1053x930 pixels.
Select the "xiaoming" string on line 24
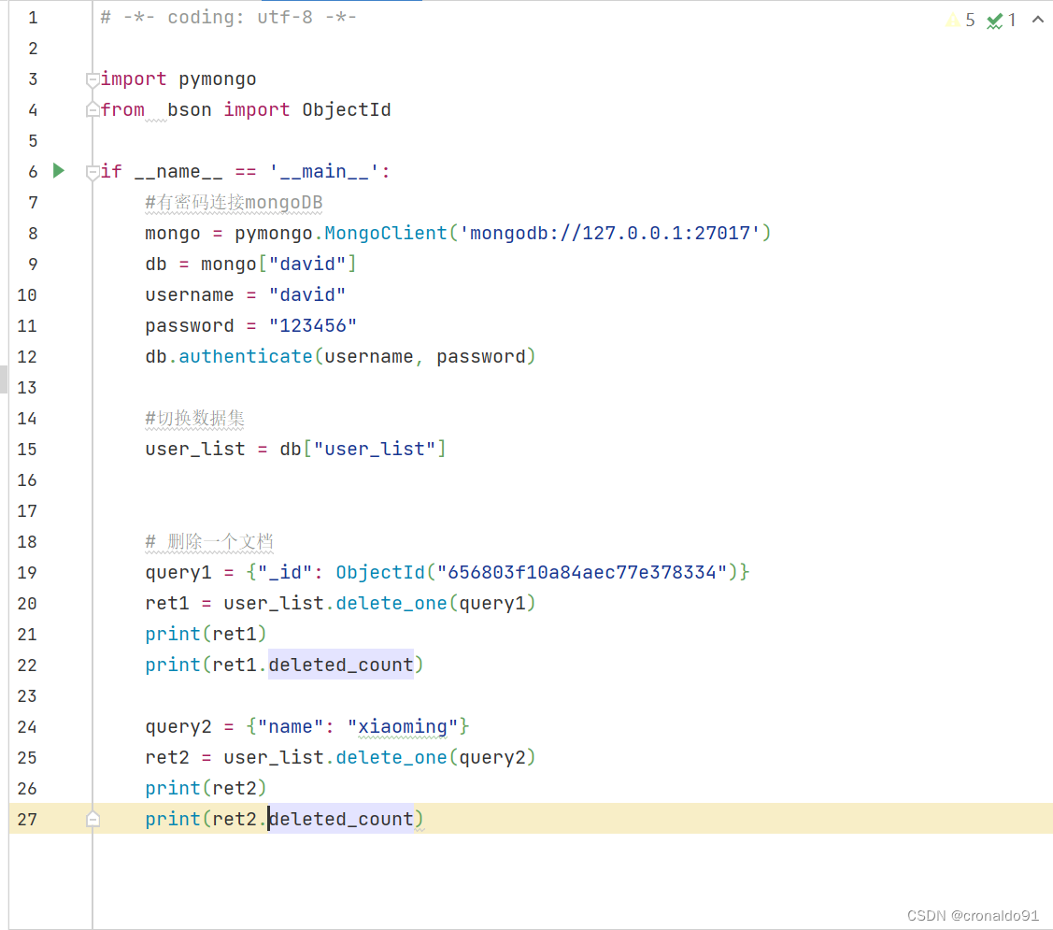[x=403, y=727]
